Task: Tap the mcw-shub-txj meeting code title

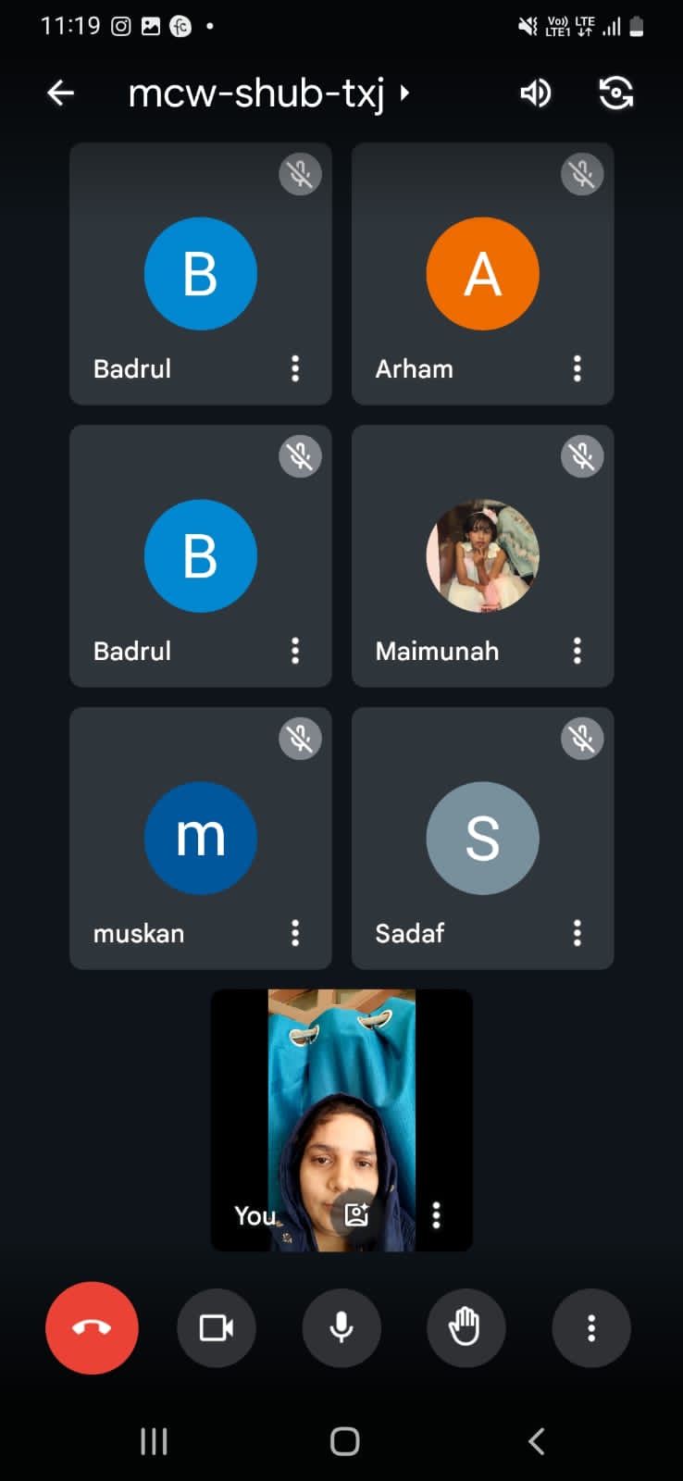Action: (x=255, y=93)
